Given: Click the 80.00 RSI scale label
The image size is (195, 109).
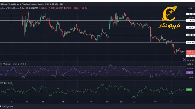Looking at the screenshot, I should coord(190,64).
